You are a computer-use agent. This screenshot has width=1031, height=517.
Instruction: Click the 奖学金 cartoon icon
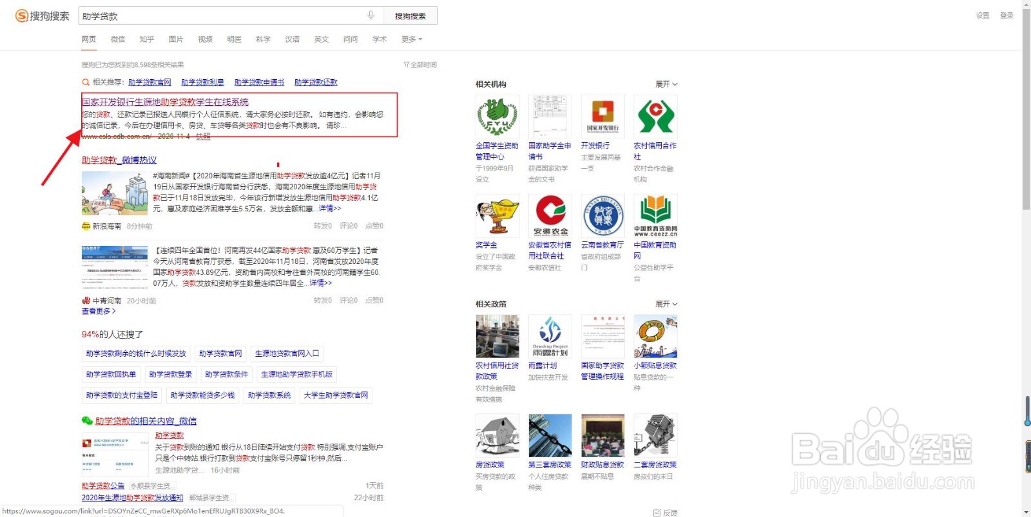(x=497, y=216)
